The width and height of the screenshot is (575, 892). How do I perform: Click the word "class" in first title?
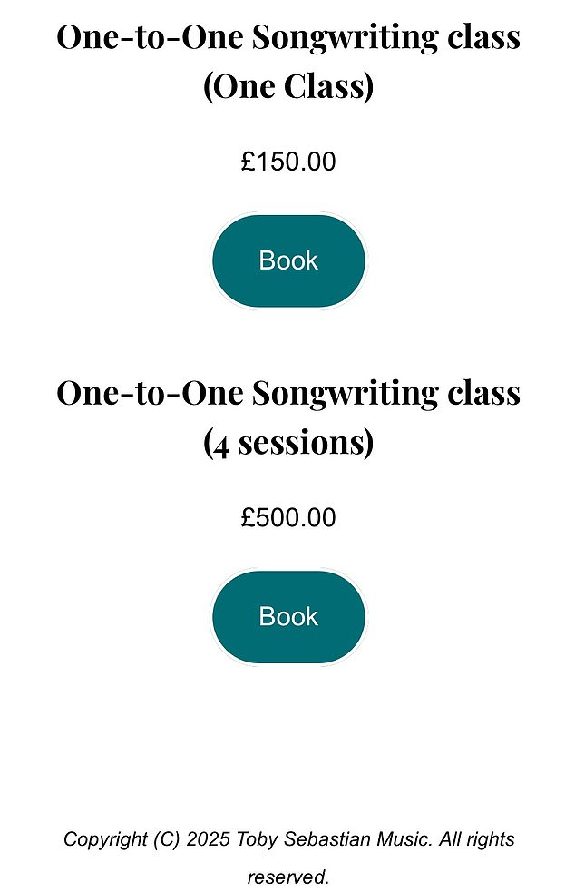[x=484, y=37]
